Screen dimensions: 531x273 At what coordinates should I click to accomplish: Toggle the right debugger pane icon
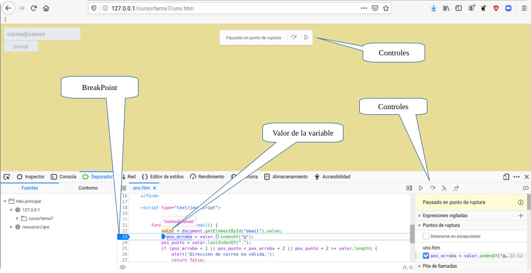click(x=409, y=188)
